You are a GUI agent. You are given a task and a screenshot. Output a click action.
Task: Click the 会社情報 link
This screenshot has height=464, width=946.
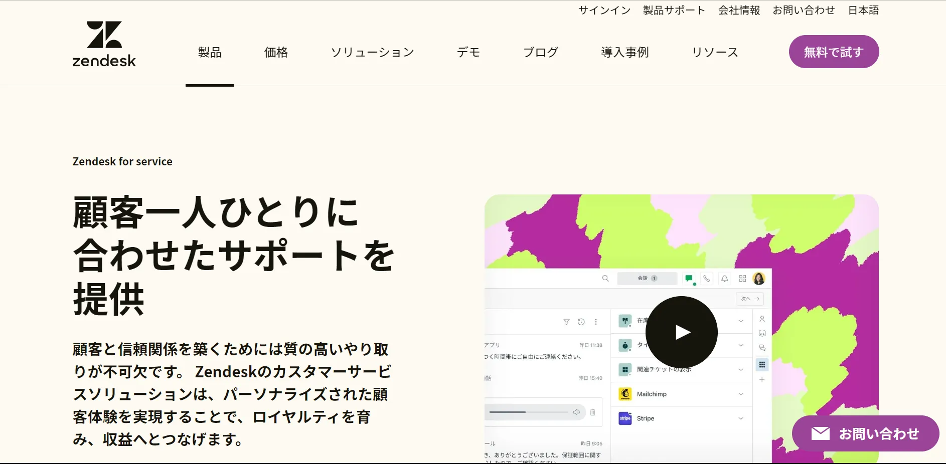pyautogui.click(x=739, y=10)
